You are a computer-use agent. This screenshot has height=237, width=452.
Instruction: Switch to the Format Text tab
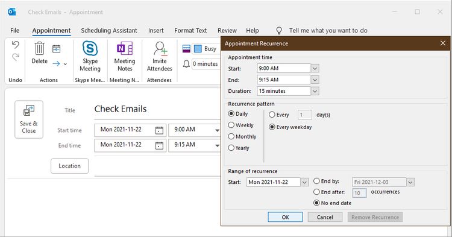(x=190, y=31)
